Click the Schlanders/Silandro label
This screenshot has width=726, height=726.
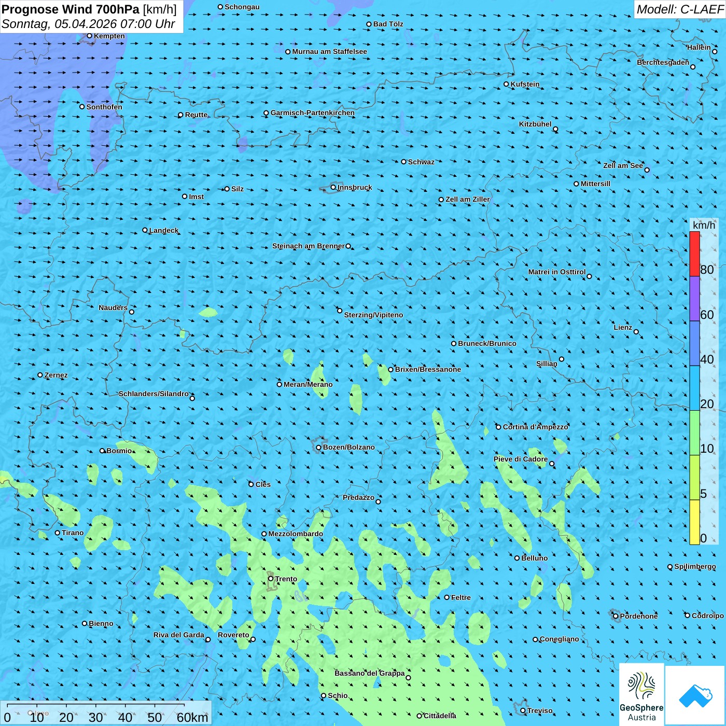(x=153, y=394)
